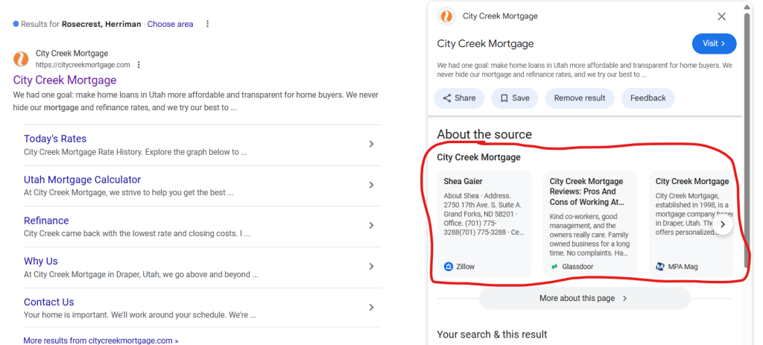This screenshot has width=763, height=345.
Task: Click the Choose area link
Action: tap(171, 24)
